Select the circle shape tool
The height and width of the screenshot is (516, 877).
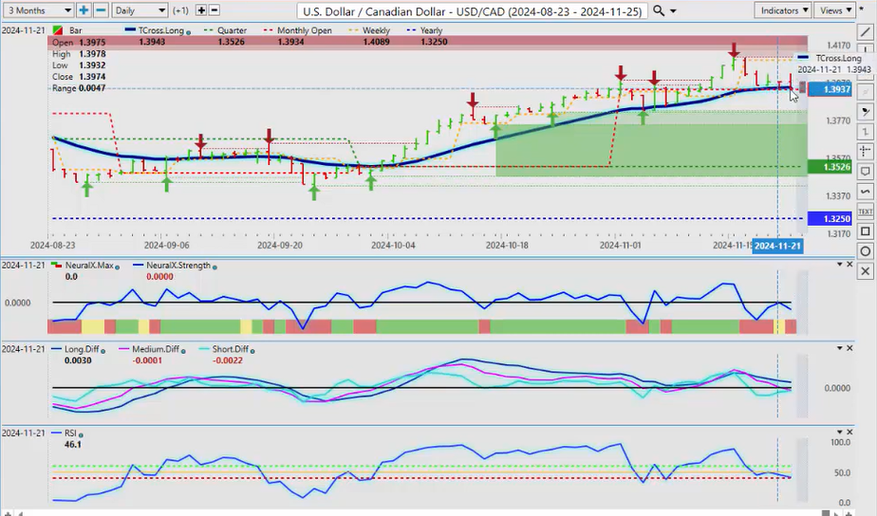click(866, 251)
